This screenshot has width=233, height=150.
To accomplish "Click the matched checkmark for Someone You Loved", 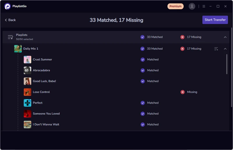I will tap(143, 114).
